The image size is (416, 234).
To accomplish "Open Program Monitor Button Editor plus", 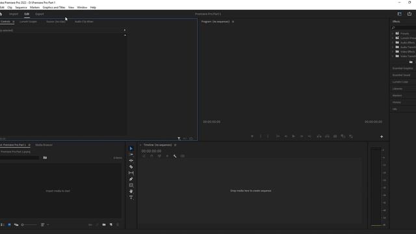I will tap(382, 136).
